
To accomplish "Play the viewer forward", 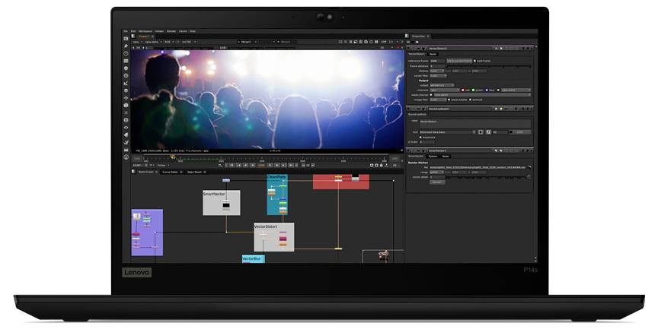I will tap(270, 165).
